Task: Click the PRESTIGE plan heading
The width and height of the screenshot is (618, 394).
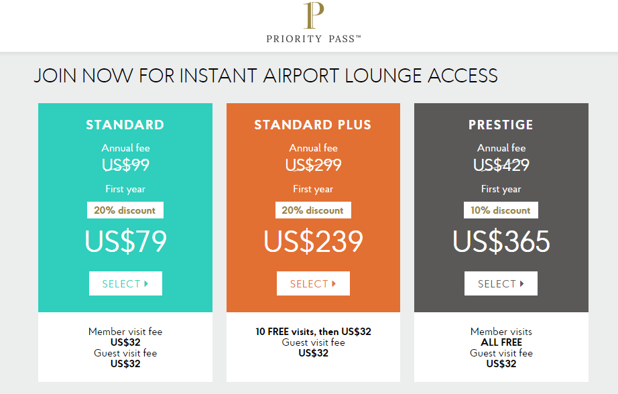Action: pyautogui.click(x=501, y=125)
